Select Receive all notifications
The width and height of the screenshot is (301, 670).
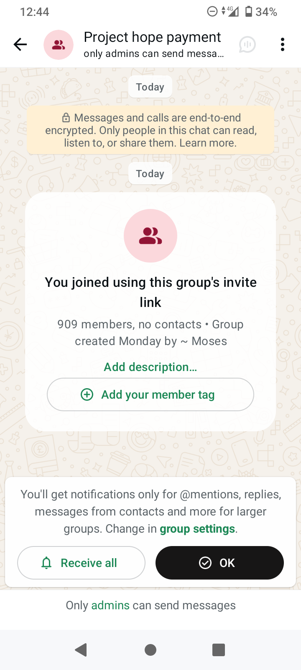point(81,563)
